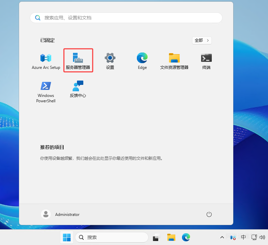Open the Administrator account menu
Screen dimensions: 268x245
coord(60,215)
